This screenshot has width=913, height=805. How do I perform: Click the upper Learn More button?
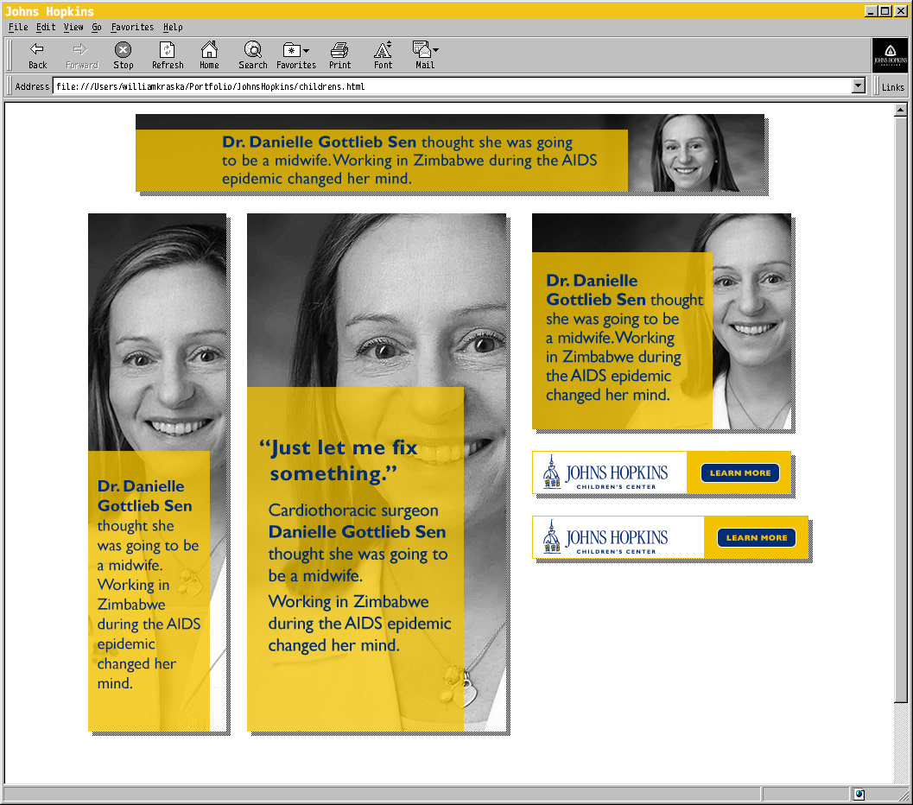pyautogui.click(x=740, y=472)
